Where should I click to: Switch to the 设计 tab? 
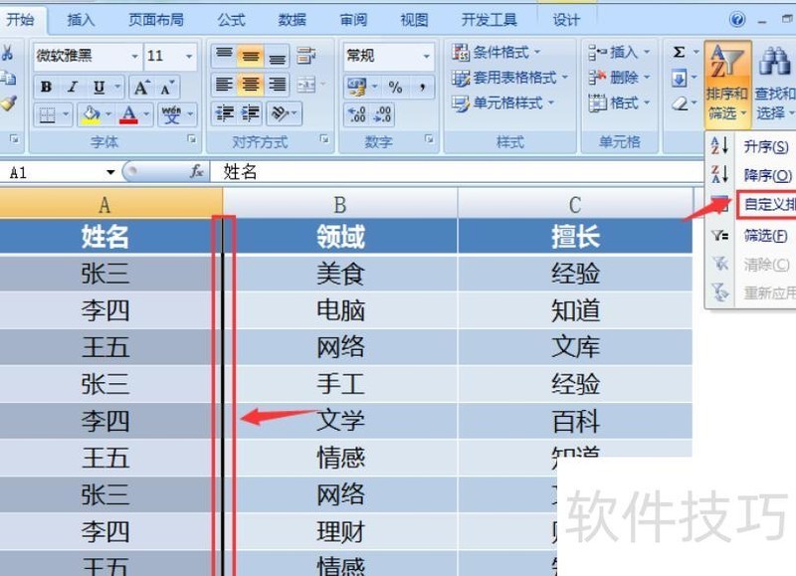[x=565, y=20]
